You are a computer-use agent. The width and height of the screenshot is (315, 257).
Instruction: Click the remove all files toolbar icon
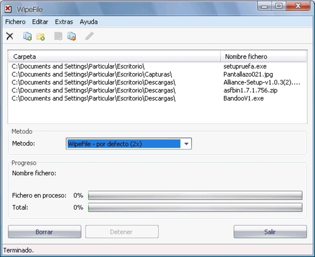(x=72, y=36)
